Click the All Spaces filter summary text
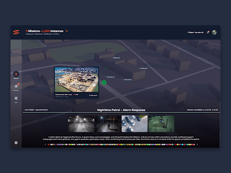The width and height of the screenshot is (231, 173). [43, 34]
